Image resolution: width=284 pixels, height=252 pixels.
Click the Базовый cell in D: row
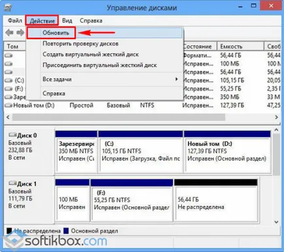tap(118, 105)
